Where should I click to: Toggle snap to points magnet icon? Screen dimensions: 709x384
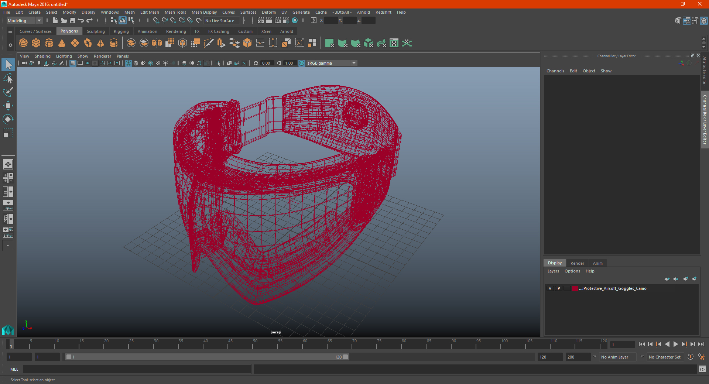tap(173, 21)
